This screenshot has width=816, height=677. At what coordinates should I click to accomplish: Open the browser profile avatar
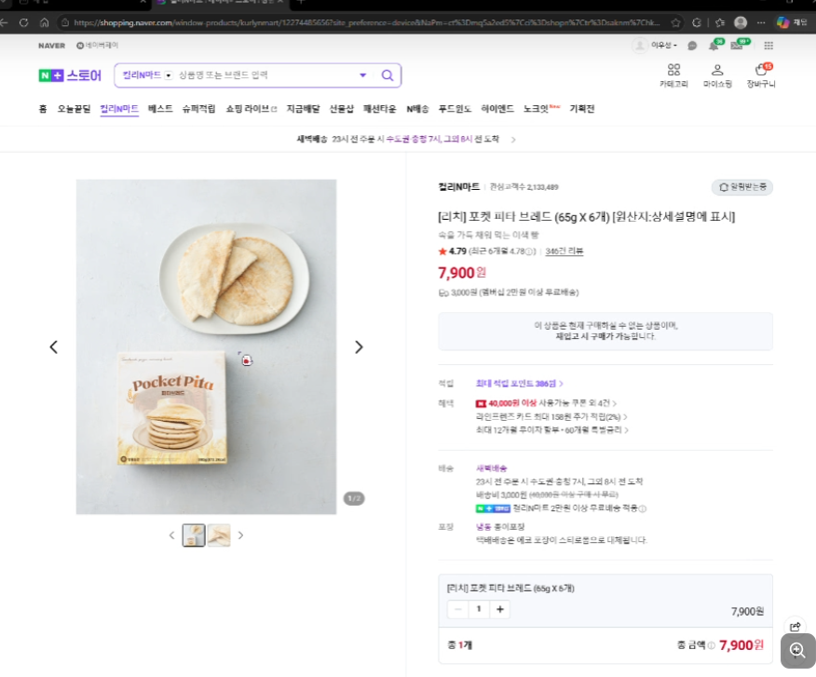coord(741,22)
